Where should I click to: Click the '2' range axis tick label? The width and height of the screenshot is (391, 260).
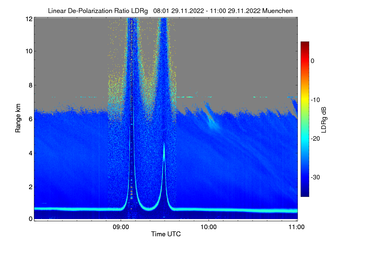pos(30,187)
